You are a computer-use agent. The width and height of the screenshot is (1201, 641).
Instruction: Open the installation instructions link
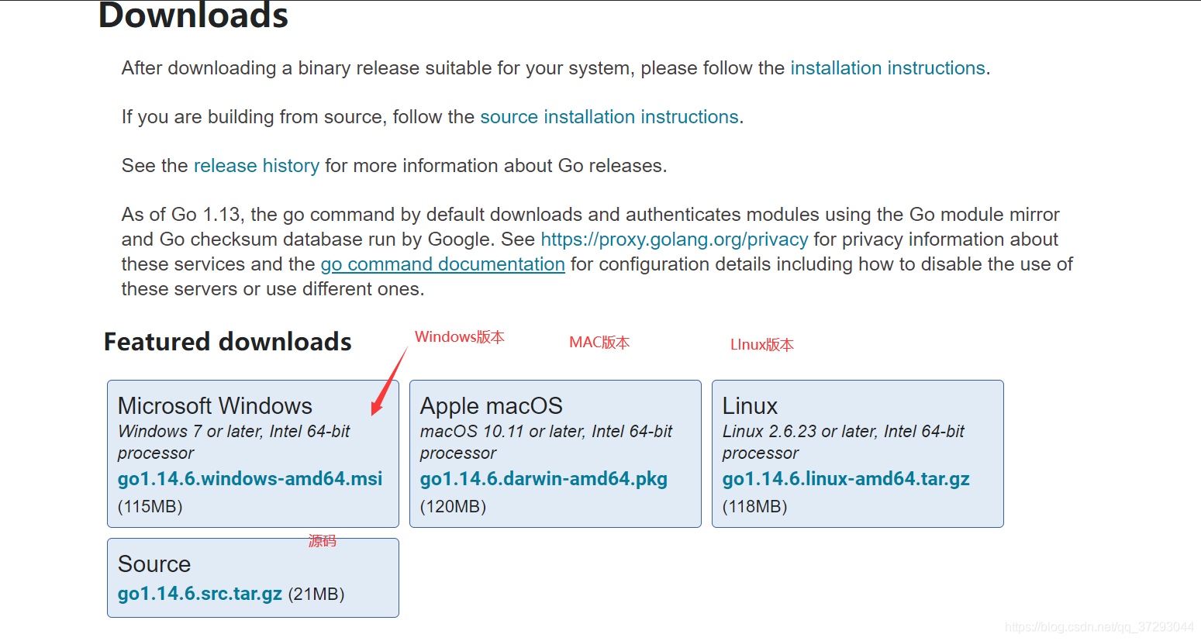[x=888, y=68]
